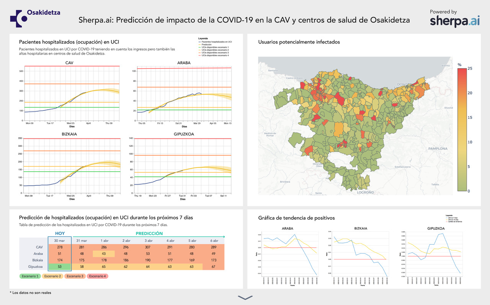Image resolution: width=490 pixels, height=305 pixels.
Task: Click the PREDICCIÓN header label
Action: point(149,233)
